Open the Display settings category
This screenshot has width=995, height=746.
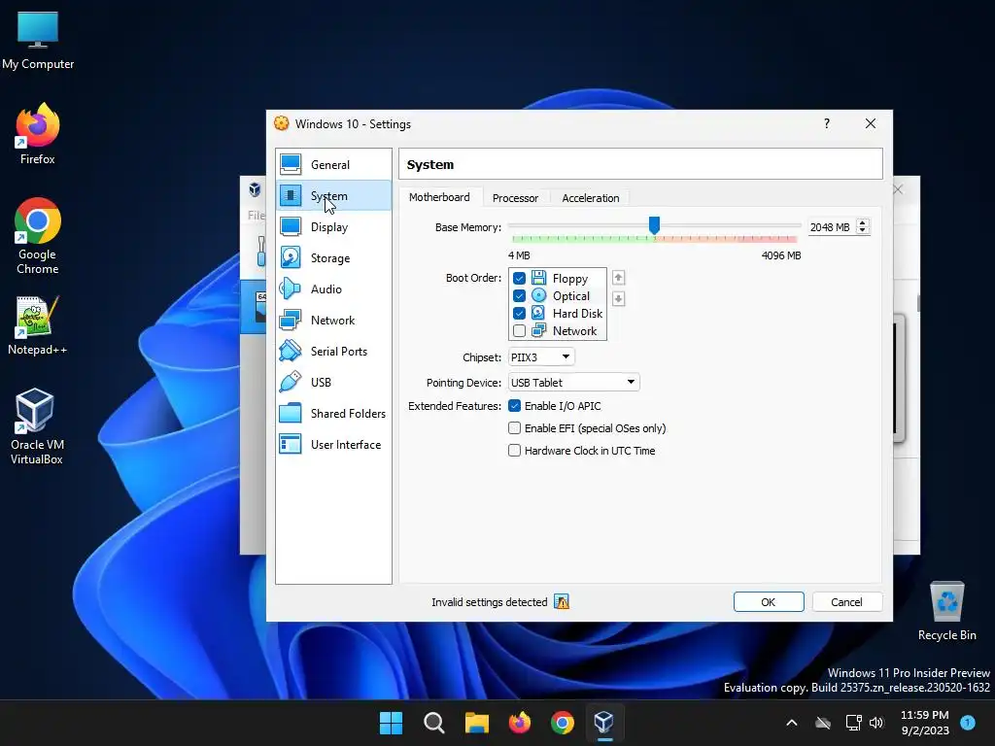tap(333, 227)
